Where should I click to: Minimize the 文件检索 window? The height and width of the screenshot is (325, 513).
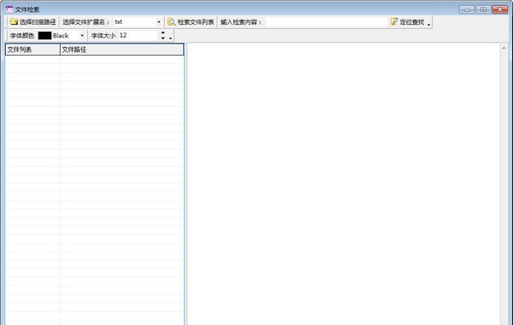[x=467, y=9]
